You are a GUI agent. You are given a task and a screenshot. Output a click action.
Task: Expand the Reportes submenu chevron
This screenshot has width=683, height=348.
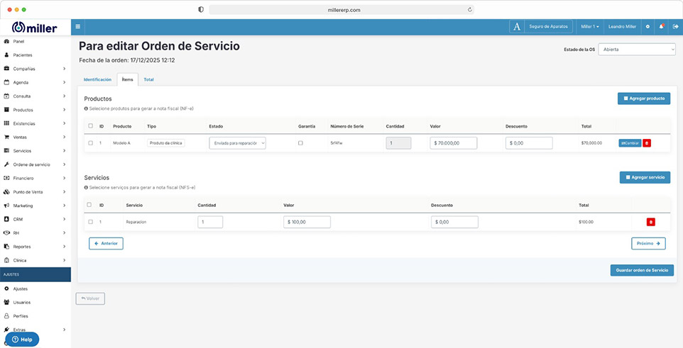64,247
